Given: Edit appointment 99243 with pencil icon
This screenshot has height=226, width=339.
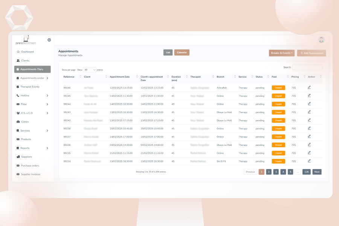Looking at the screenshot, I should click(x=309, y=112).
